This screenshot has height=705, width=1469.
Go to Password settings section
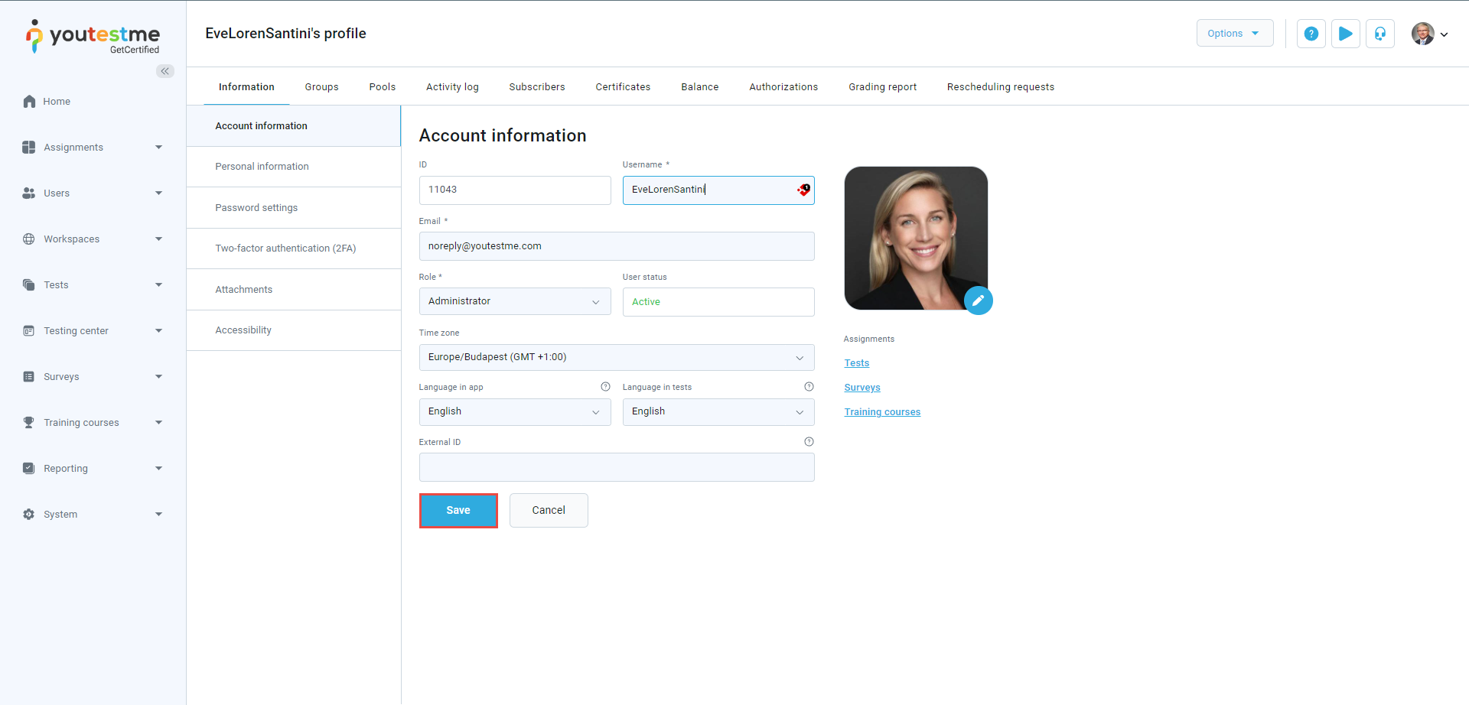click(x=294, y=208)
